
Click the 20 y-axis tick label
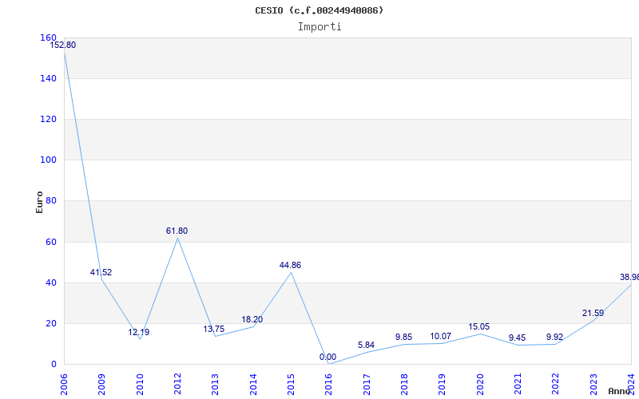coord(50,324)
